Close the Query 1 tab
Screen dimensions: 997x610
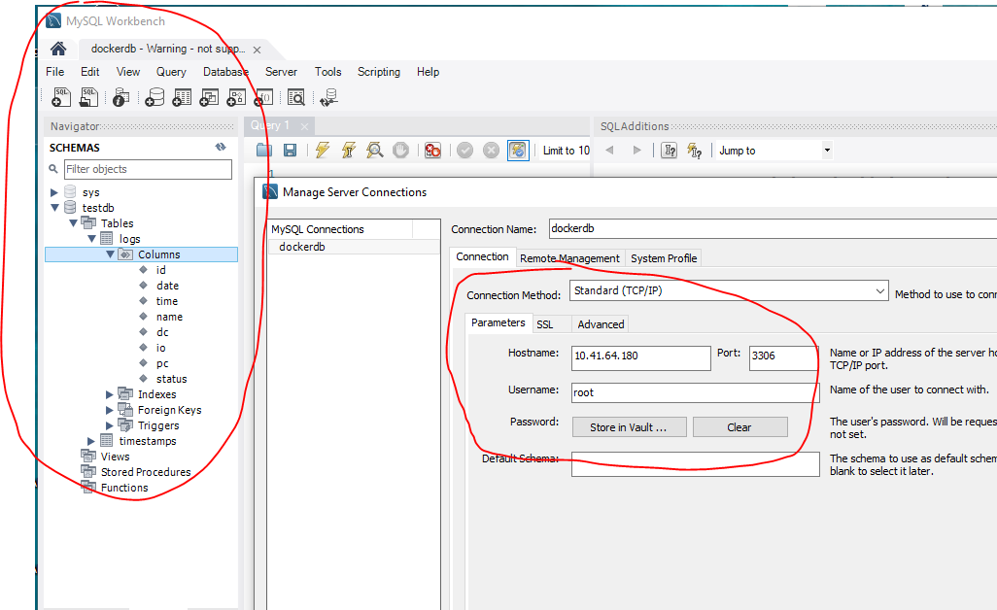pos(304,126)
